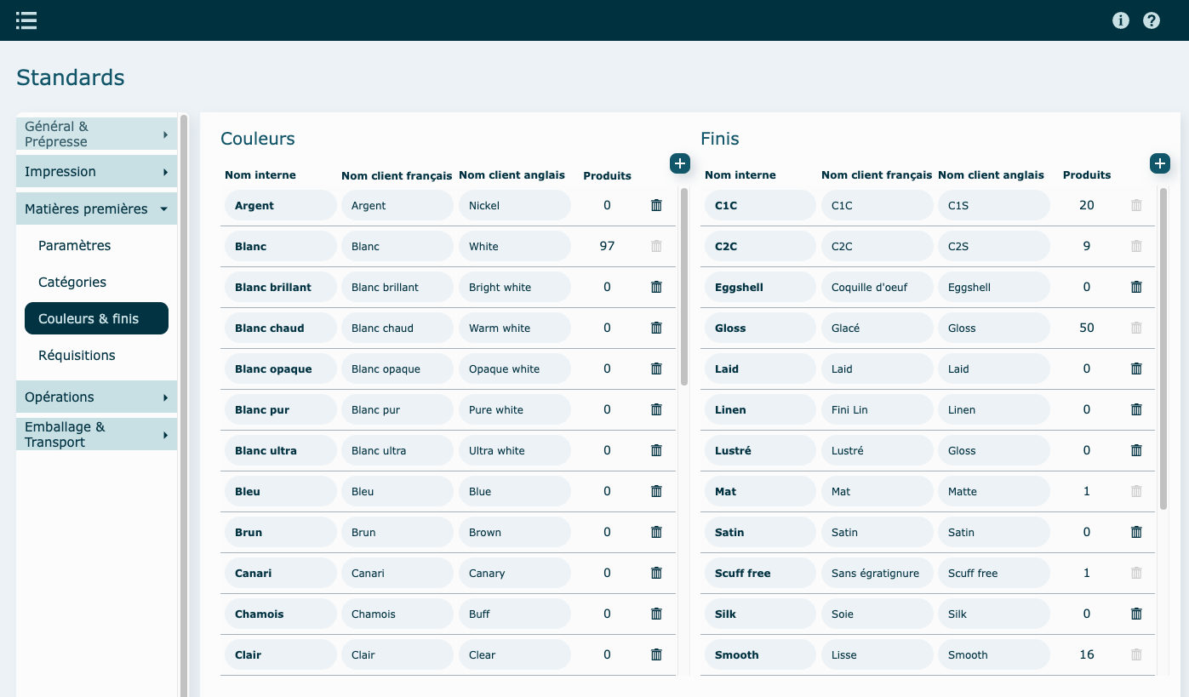
Task: Add a new color with plus button
Action: [x=679, y=163]
